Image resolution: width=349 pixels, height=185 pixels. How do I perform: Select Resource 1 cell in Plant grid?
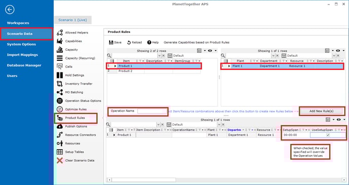click(x=301, y=66)
